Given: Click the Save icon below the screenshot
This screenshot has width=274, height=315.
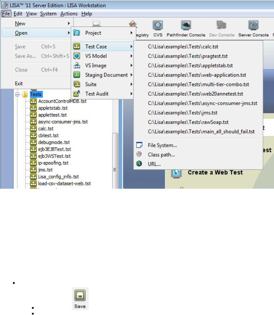Looking at the screenshot, I should [x=80, y=295].
